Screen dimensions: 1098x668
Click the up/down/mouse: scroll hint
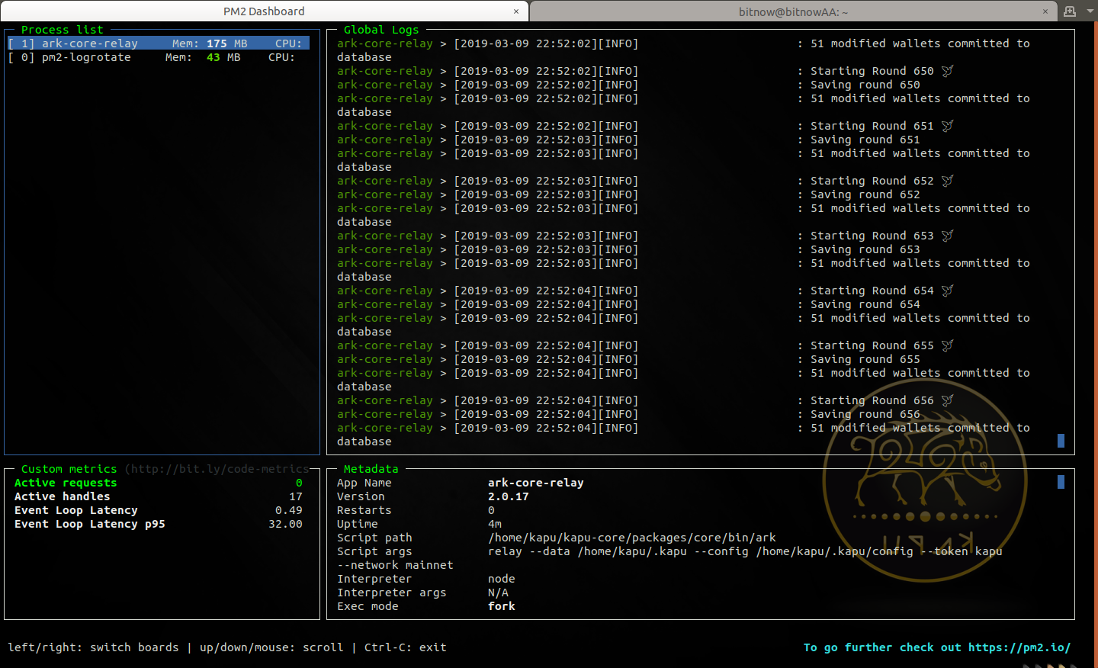pos(271,647)
